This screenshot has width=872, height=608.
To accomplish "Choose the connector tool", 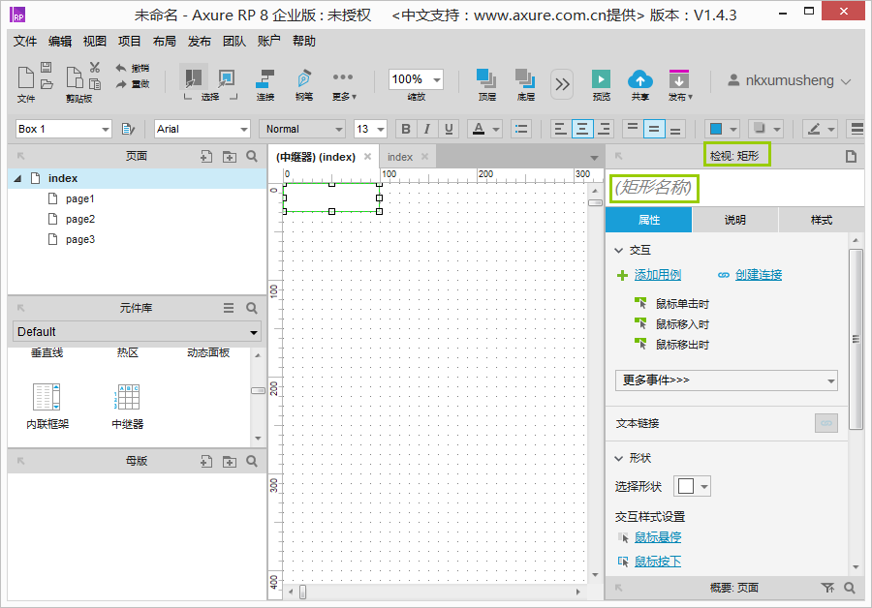I will click(x=265, y=78).
